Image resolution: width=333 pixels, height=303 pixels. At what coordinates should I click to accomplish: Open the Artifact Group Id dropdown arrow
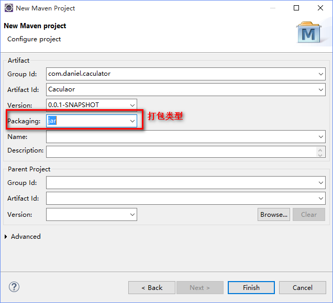[x=320, y=74]
